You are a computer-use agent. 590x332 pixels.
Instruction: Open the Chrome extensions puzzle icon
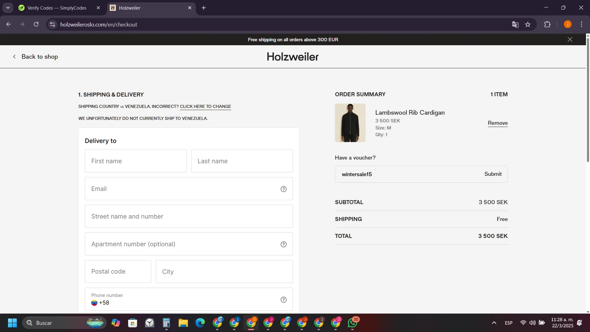(547, 24)
